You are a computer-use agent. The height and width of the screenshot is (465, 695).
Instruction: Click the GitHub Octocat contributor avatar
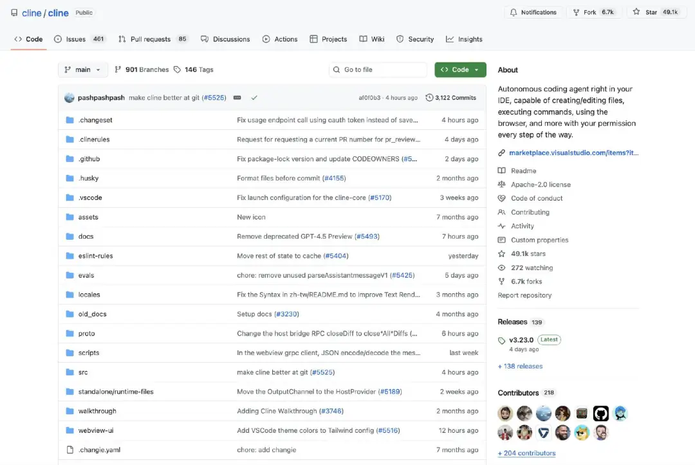(x=600, y=413)
